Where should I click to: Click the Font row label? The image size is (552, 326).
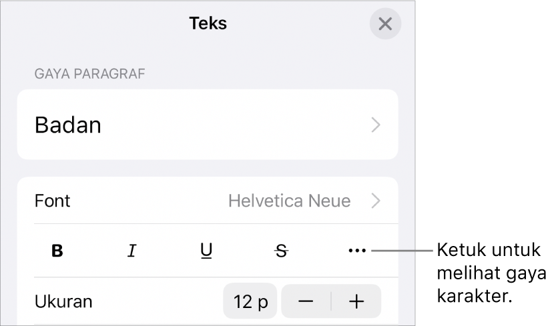[53, 201]
